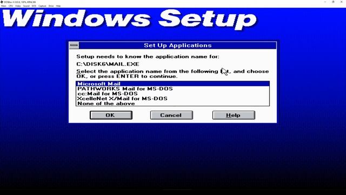This screenshot has height=195, width=346.
Task: Select None of the above
Action: click(172, 103)
